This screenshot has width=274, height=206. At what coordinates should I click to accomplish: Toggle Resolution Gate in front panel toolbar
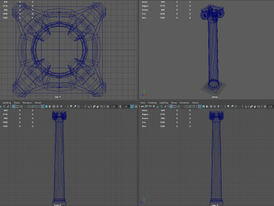(21, 106)
